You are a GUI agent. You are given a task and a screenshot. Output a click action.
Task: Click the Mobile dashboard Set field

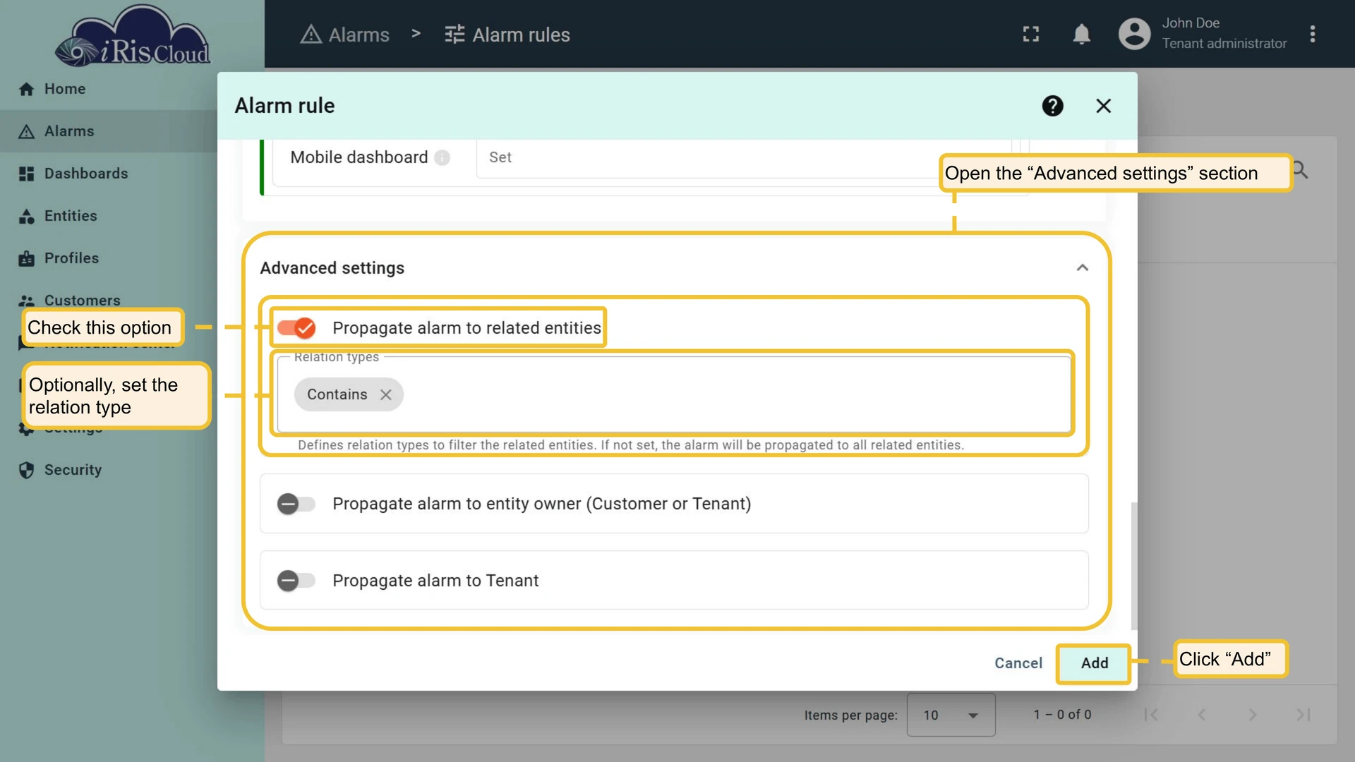click(743, 158)
